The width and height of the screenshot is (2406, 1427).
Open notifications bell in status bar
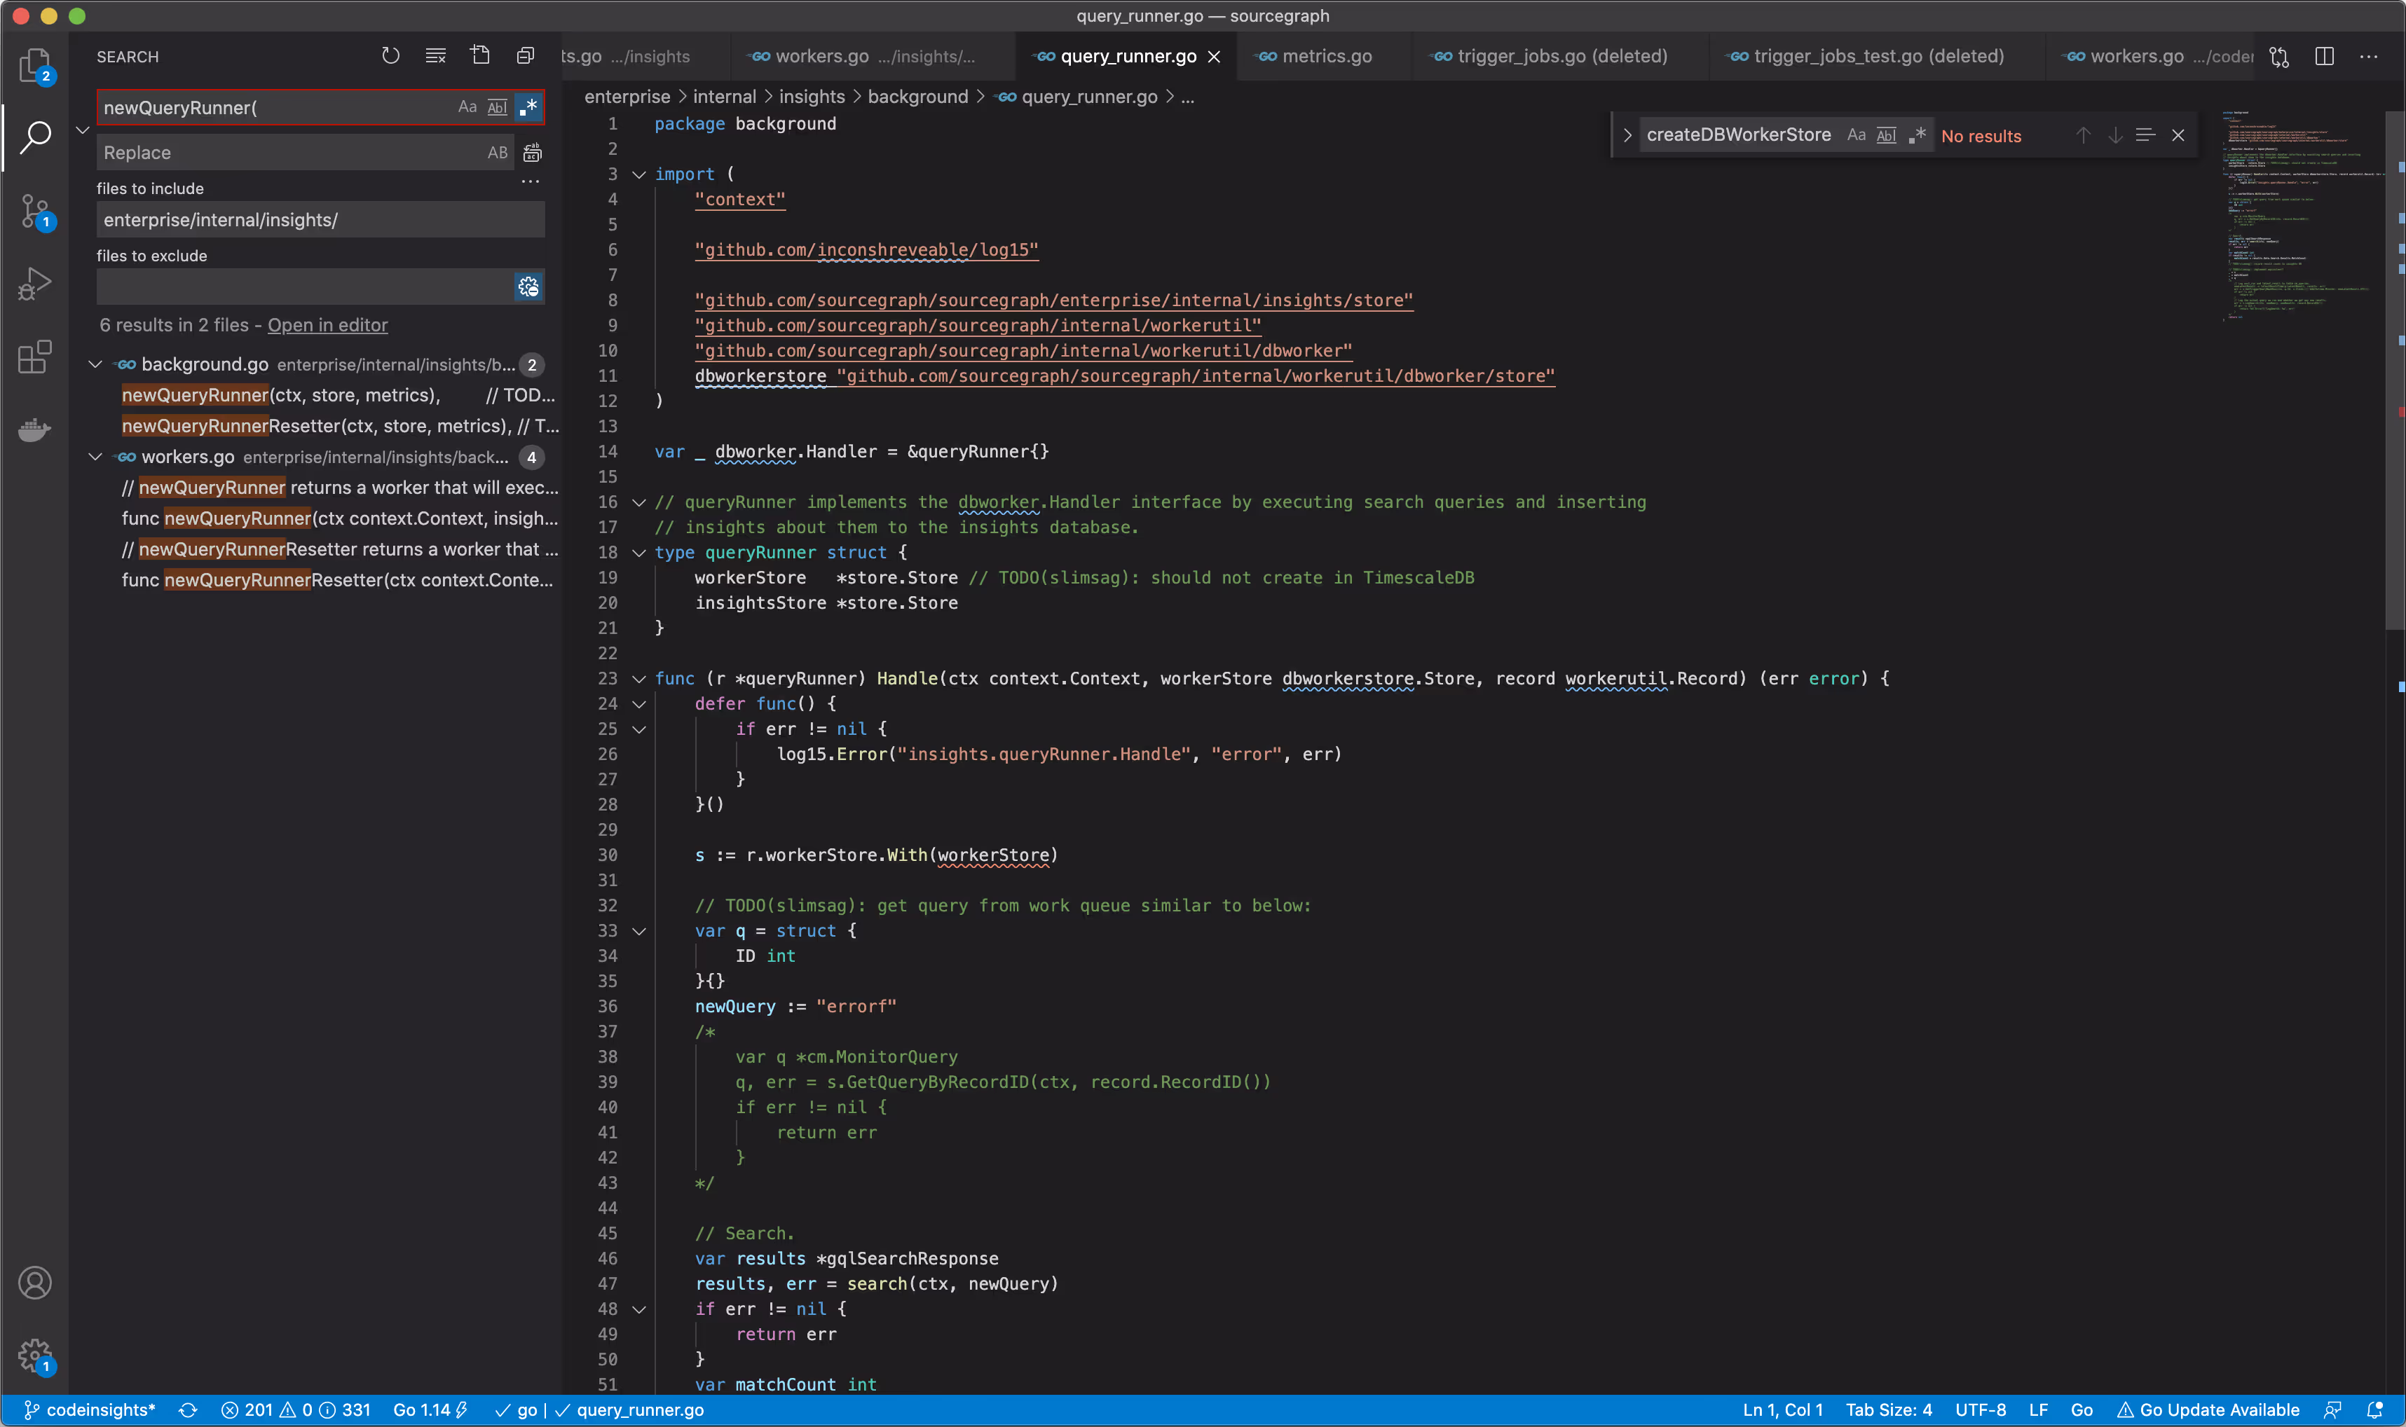coord(2374,1409)
